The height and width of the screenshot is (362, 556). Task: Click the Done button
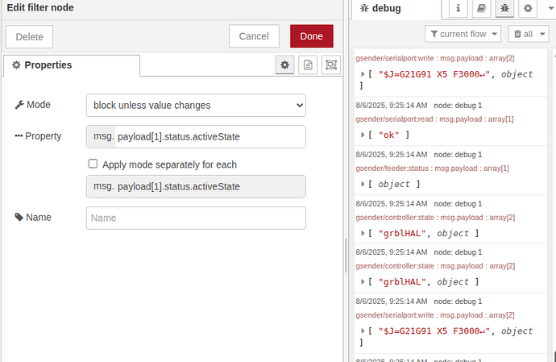[x=311, y=36]
